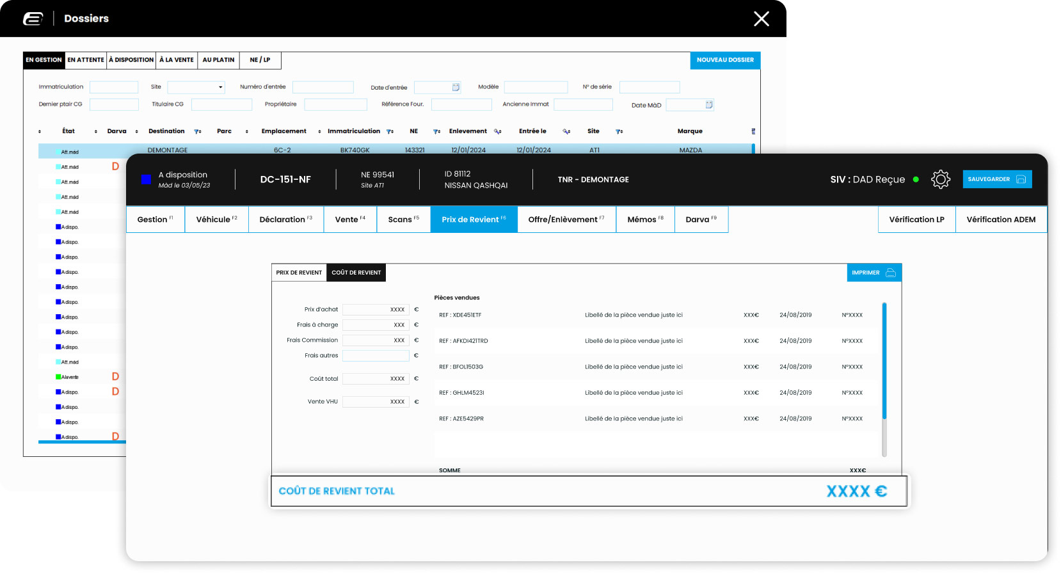Open the Mémos F8 tab
Image resolution: width=1061 pixels, height=574 pixels.
coord(646,219)
